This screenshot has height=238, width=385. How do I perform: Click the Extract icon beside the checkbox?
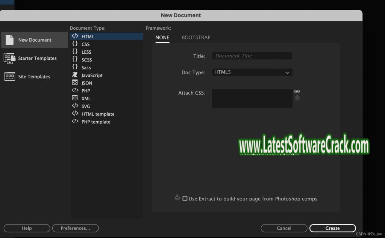point(177,198)
